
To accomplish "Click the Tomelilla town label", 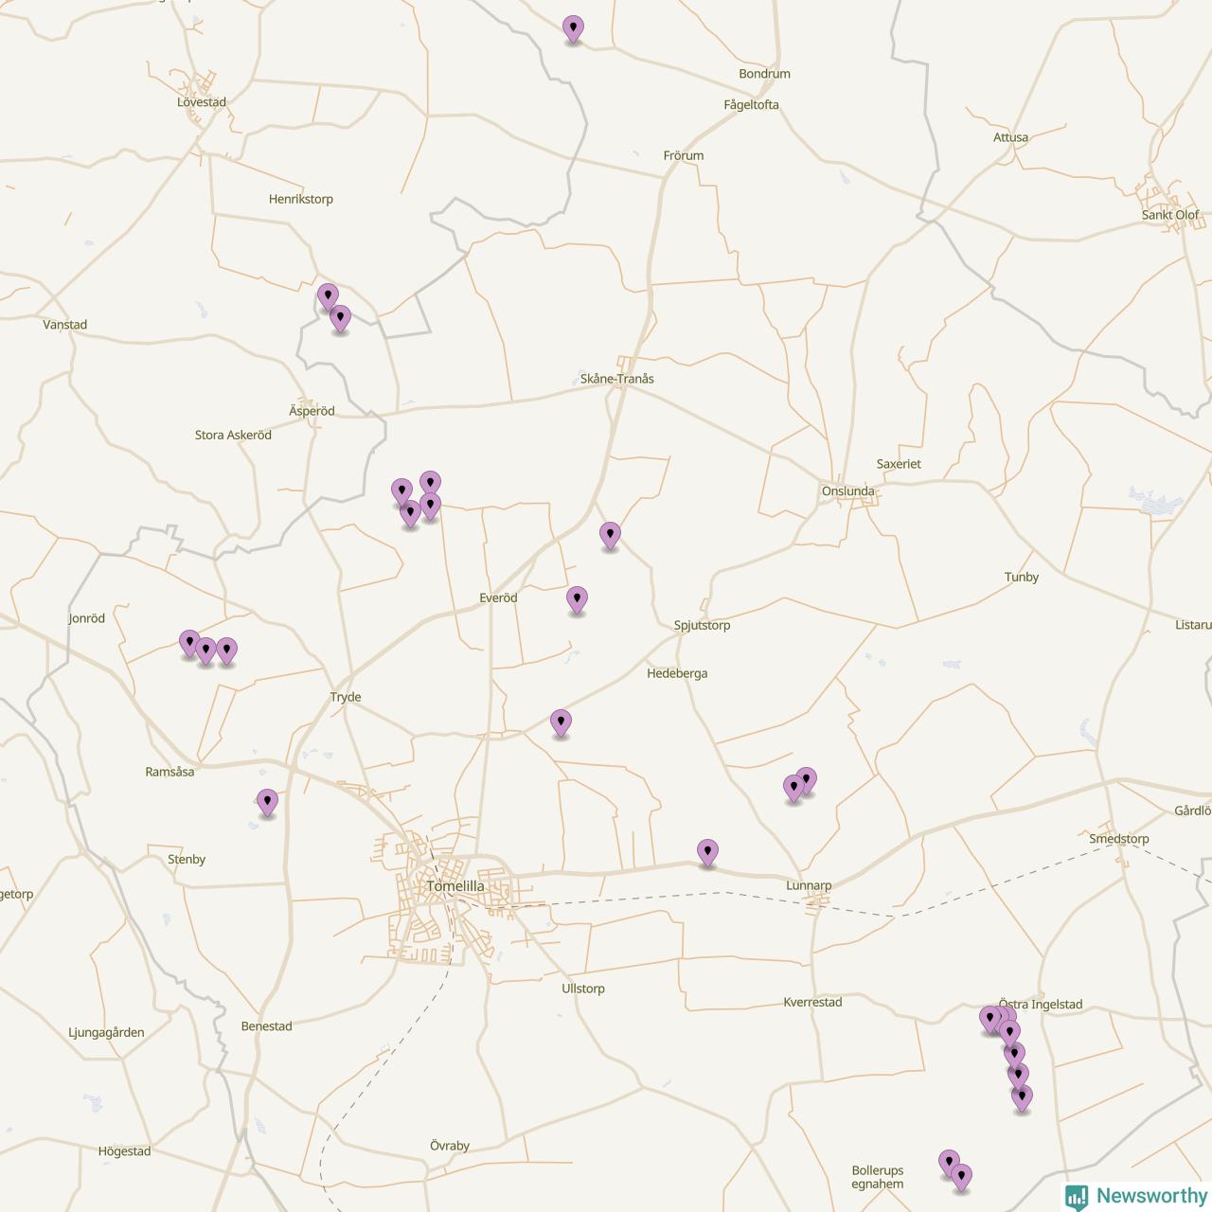I will click(x=455, y=886).
